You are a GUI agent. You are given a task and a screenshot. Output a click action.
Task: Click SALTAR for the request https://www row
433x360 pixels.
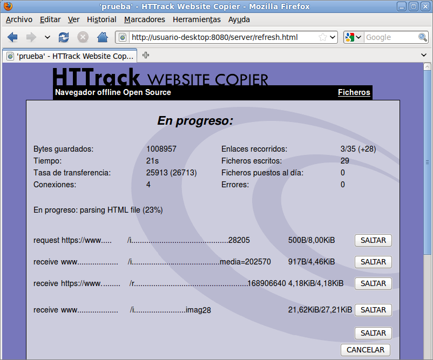[373, 240]
